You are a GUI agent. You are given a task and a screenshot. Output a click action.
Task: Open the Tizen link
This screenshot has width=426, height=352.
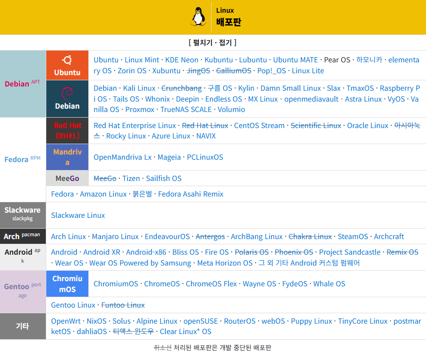click(131, 178)
